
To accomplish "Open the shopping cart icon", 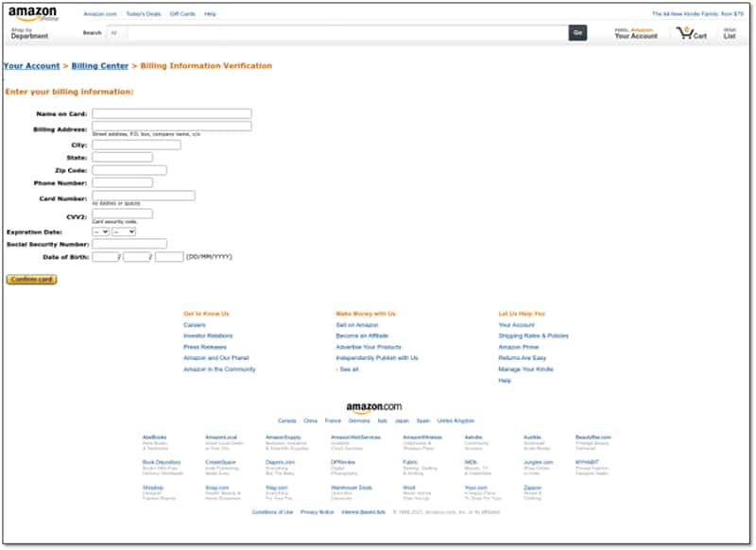I will 691,33.
